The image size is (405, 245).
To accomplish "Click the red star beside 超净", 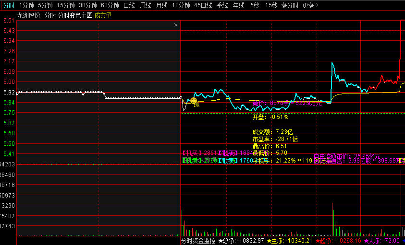I will coord(318,241).
